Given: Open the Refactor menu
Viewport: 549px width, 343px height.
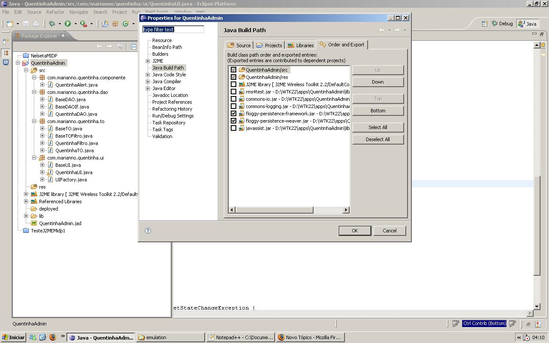Looking at the screenshot, I should [x=55, y=12].
